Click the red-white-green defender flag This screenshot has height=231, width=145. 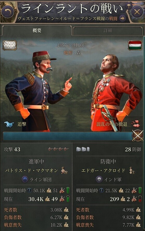(x=135, y=45)
